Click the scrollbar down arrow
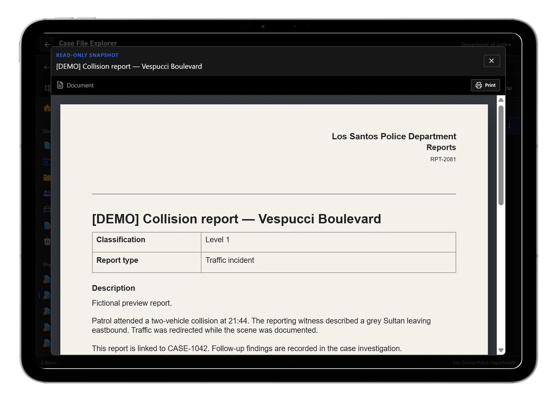Viewport: 556px width, 401px height. click(501, 350)
